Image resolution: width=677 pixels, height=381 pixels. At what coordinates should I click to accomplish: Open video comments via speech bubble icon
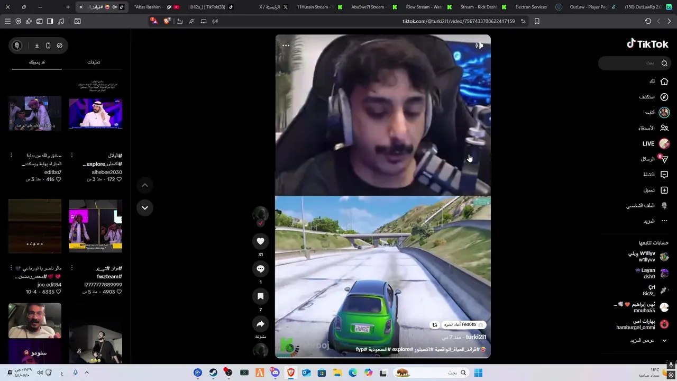(260, 269)
